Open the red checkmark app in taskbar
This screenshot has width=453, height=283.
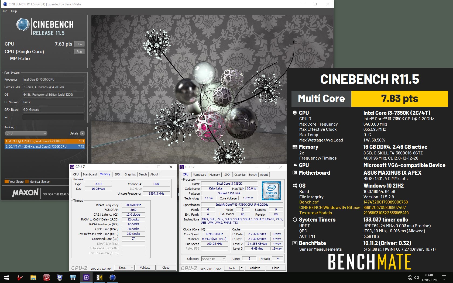(20, 278)
